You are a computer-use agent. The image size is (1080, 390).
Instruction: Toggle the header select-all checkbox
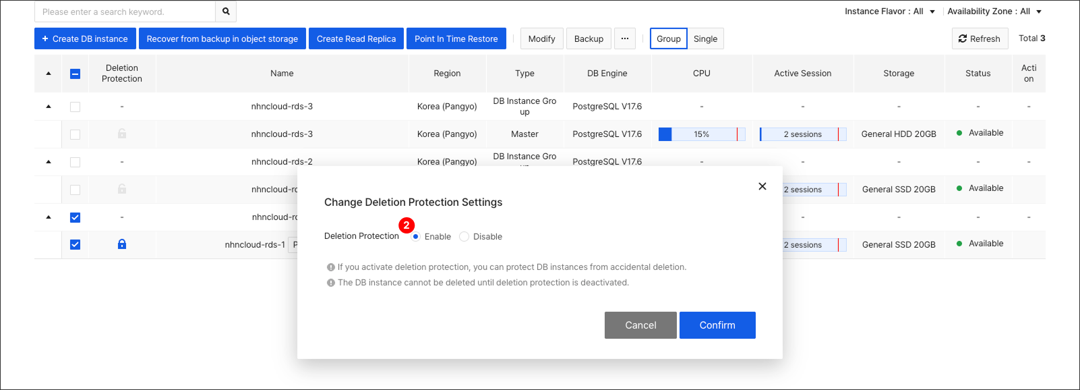click(x=75, y=74)
